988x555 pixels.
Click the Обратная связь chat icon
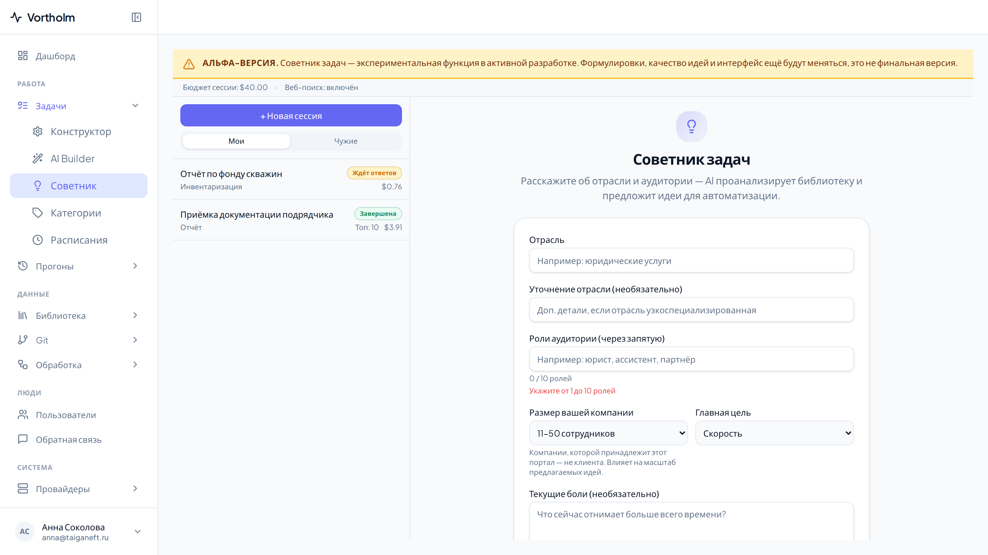(x=23, y=439)
